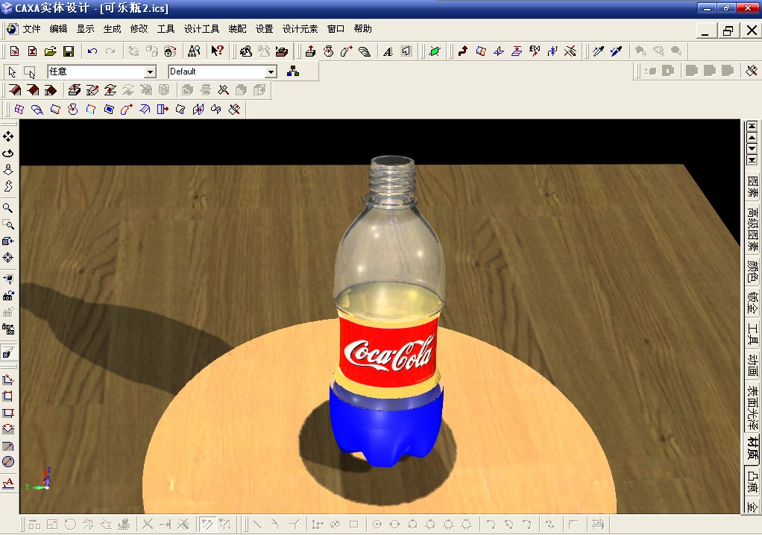Click the pencil-crossed-lines icon in top toolbar
762x535 pixels.
570,51
